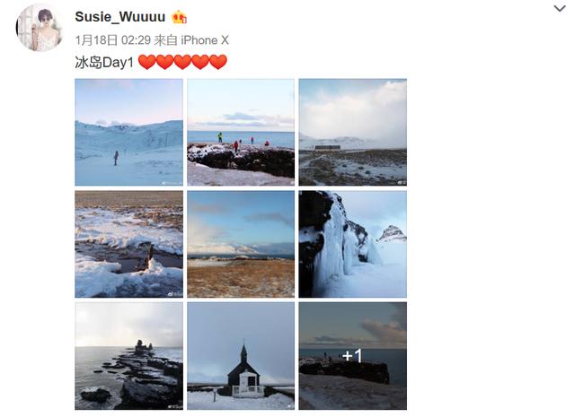Viewport: 575px width, 417px height.
Task: View the long building under clouds photo
Action: point(353,132)
